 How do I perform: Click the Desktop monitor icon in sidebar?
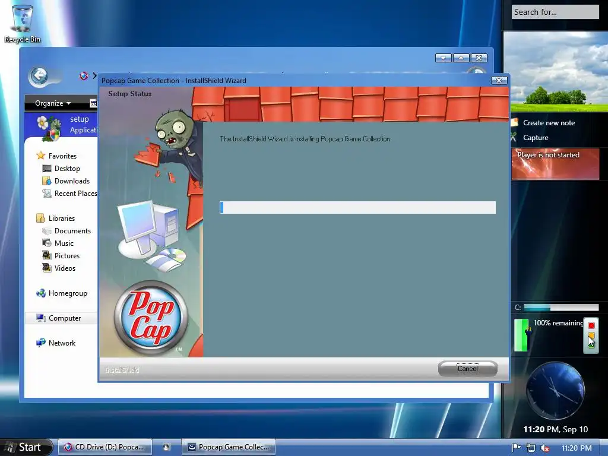(x=46, y=168)
